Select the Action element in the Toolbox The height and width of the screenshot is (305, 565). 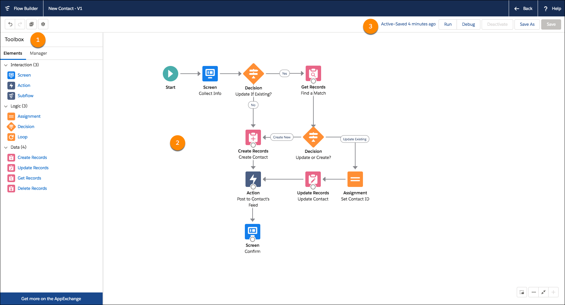(23, 85)
